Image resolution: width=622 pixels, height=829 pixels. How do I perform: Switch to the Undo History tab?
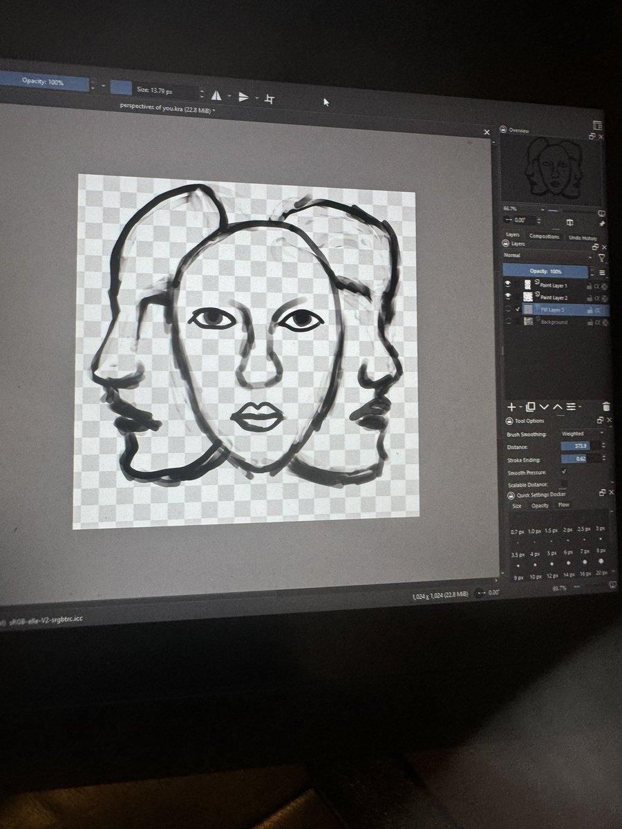[x=583, y=238]
